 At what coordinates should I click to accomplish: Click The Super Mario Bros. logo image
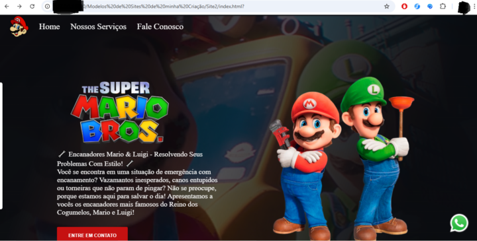coord(119,112)
